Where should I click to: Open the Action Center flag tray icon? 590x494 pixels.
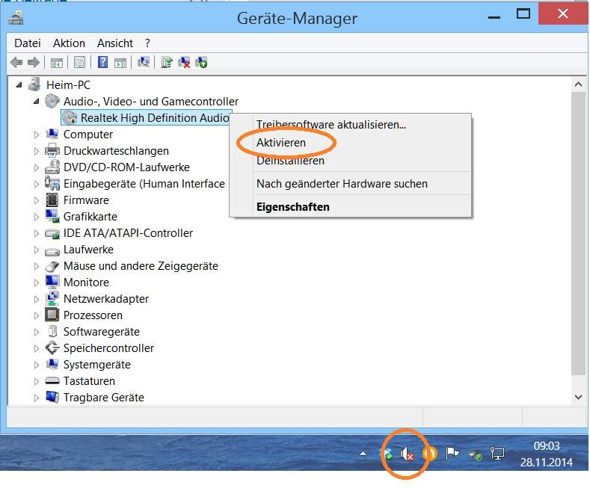tap(452, 454)
